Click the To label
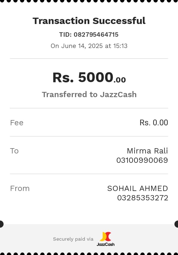The image size is (178, 255). pyautogui.click(x=14, y=151)
